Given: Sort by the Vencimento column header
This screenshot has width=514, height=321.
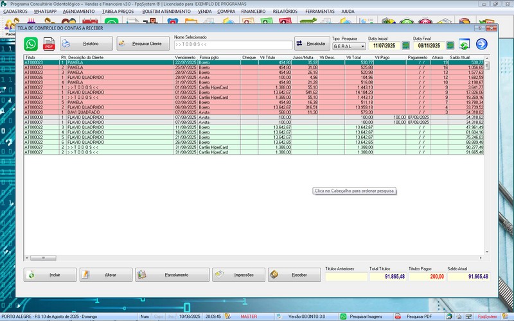Looking at the screenshot, I should pyautogui.click(x=186, y=57).
